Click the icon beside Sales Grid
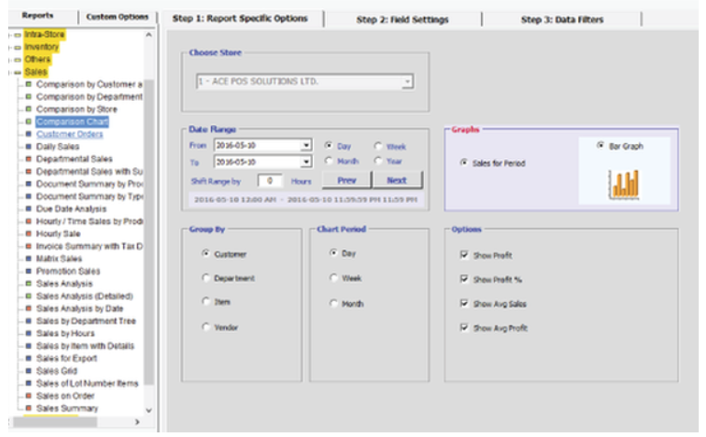This screenshot has height=437, width=706. (28, 371)
